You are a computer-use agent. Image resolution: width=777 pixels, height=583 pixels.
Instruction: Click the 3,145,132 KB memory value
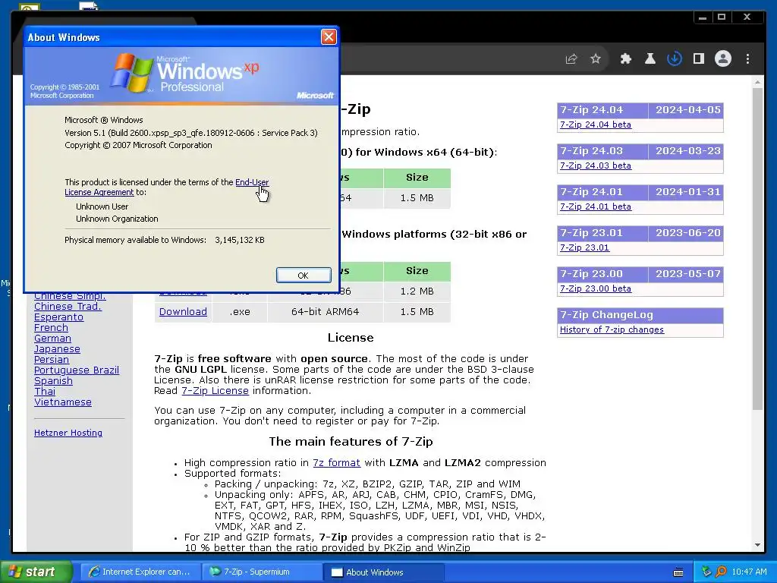tap(239, 240)
